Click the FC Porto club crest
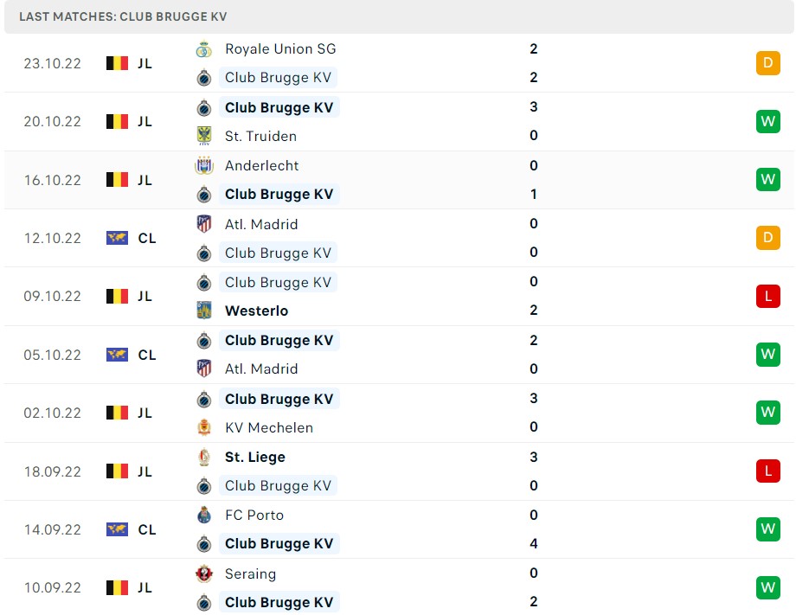796x615 pixels. [x=204, y=515]
